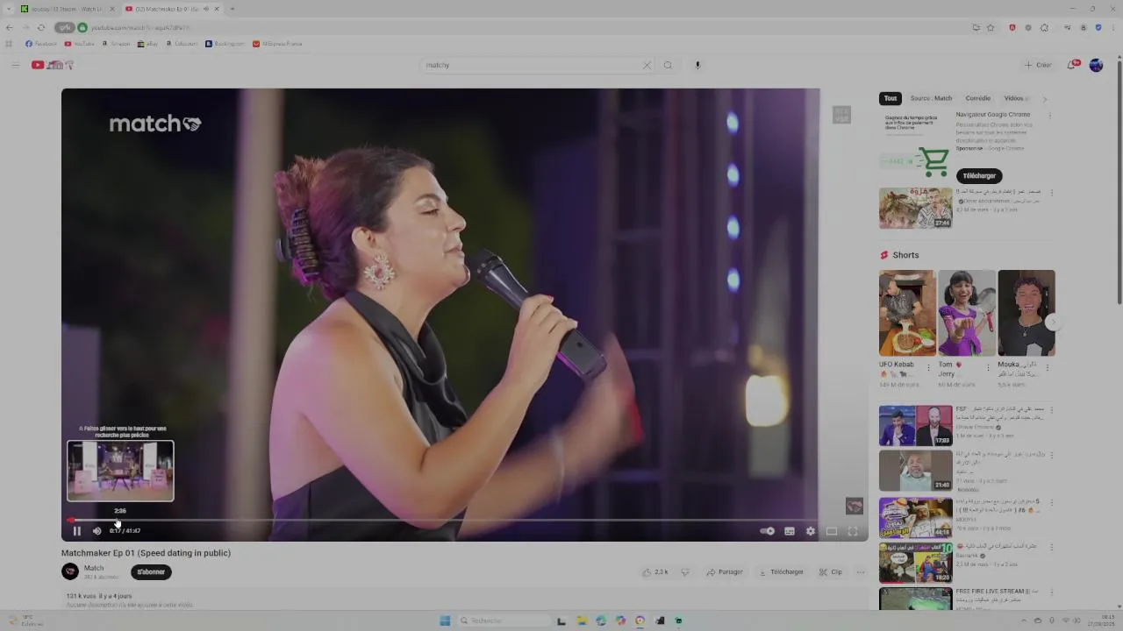Select the 'Vidéos' filter chip
Viewport: 1123px width, 631px height.
coord(1015,98)
